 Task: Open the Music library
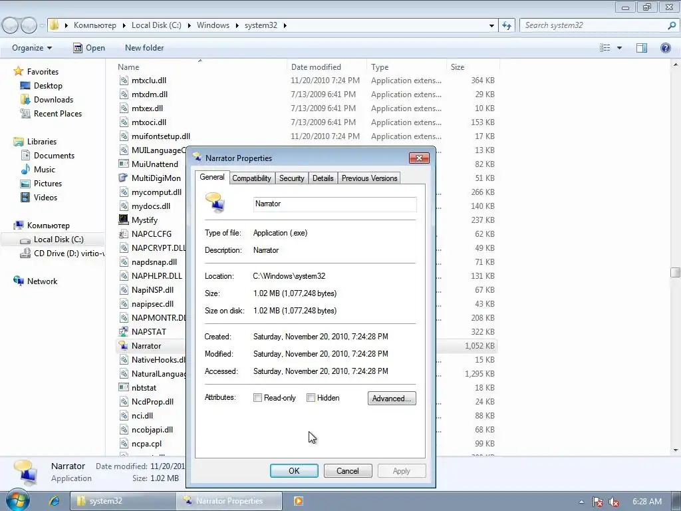pos(45,170)
